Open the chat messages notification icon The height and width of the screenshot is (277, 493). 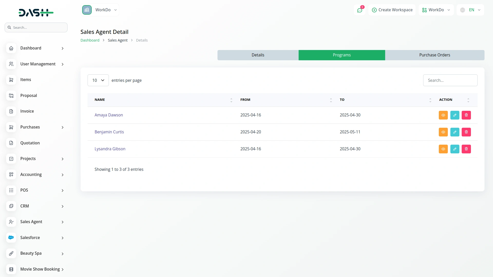359,10
